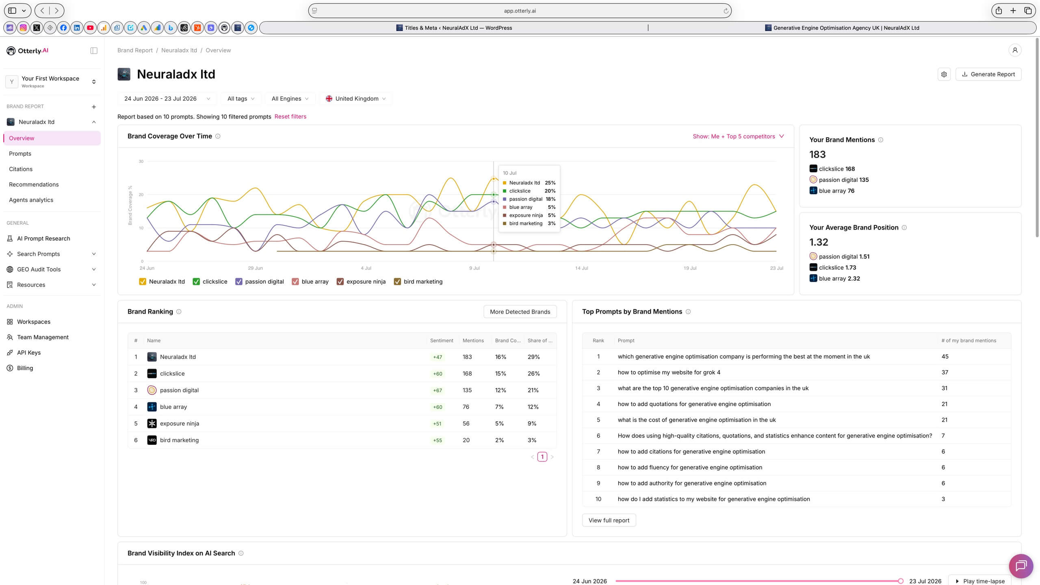Uncheck the clickslice legend checkbox
Screen dimensions: 1040x585
click(x=196, y=282)
